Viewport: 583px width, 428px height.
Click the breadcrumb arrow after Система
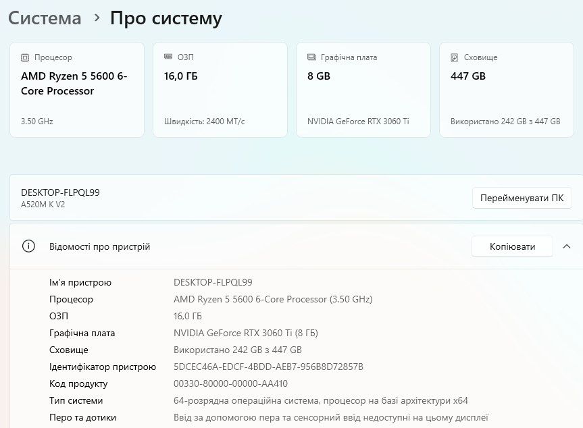click(x=97, y=18)
